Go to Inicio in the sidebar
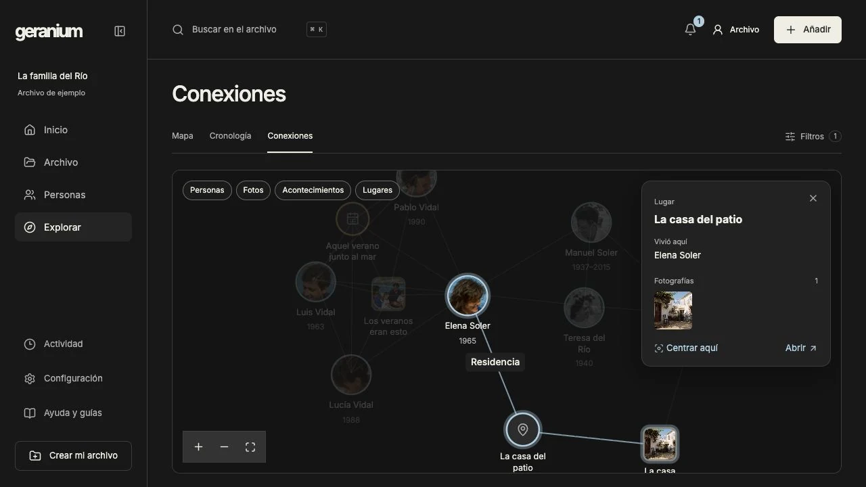Screen dimensions: 866x487 73,130
